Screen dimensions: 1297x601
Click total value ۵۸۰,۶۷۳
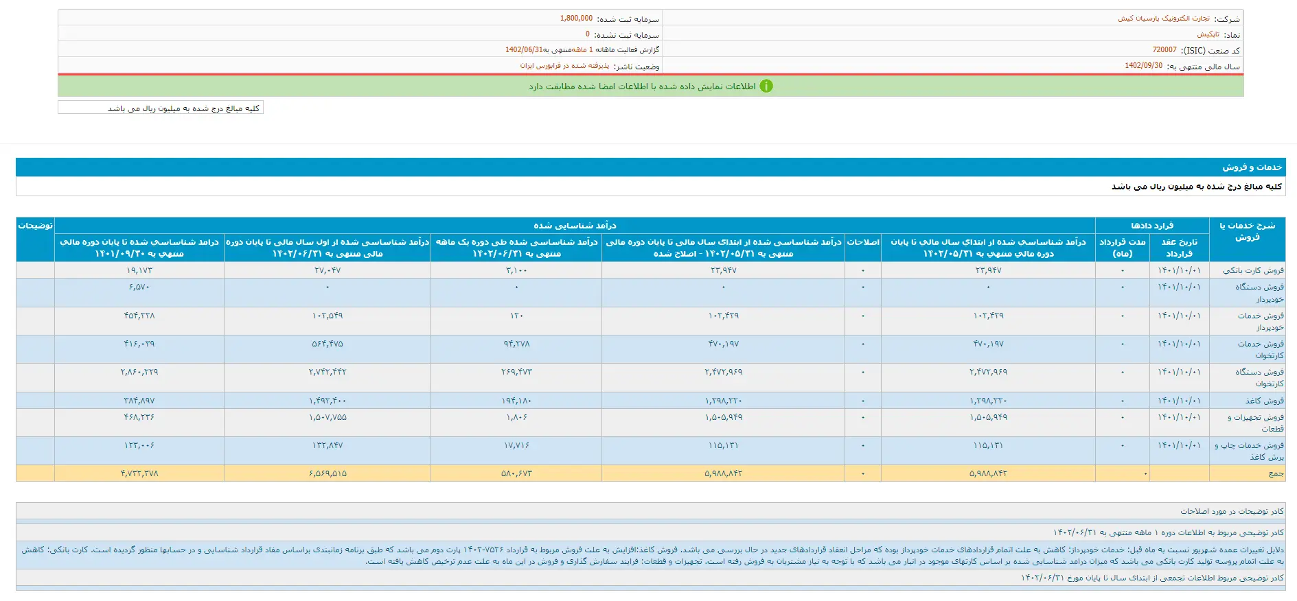coord(516,473)
